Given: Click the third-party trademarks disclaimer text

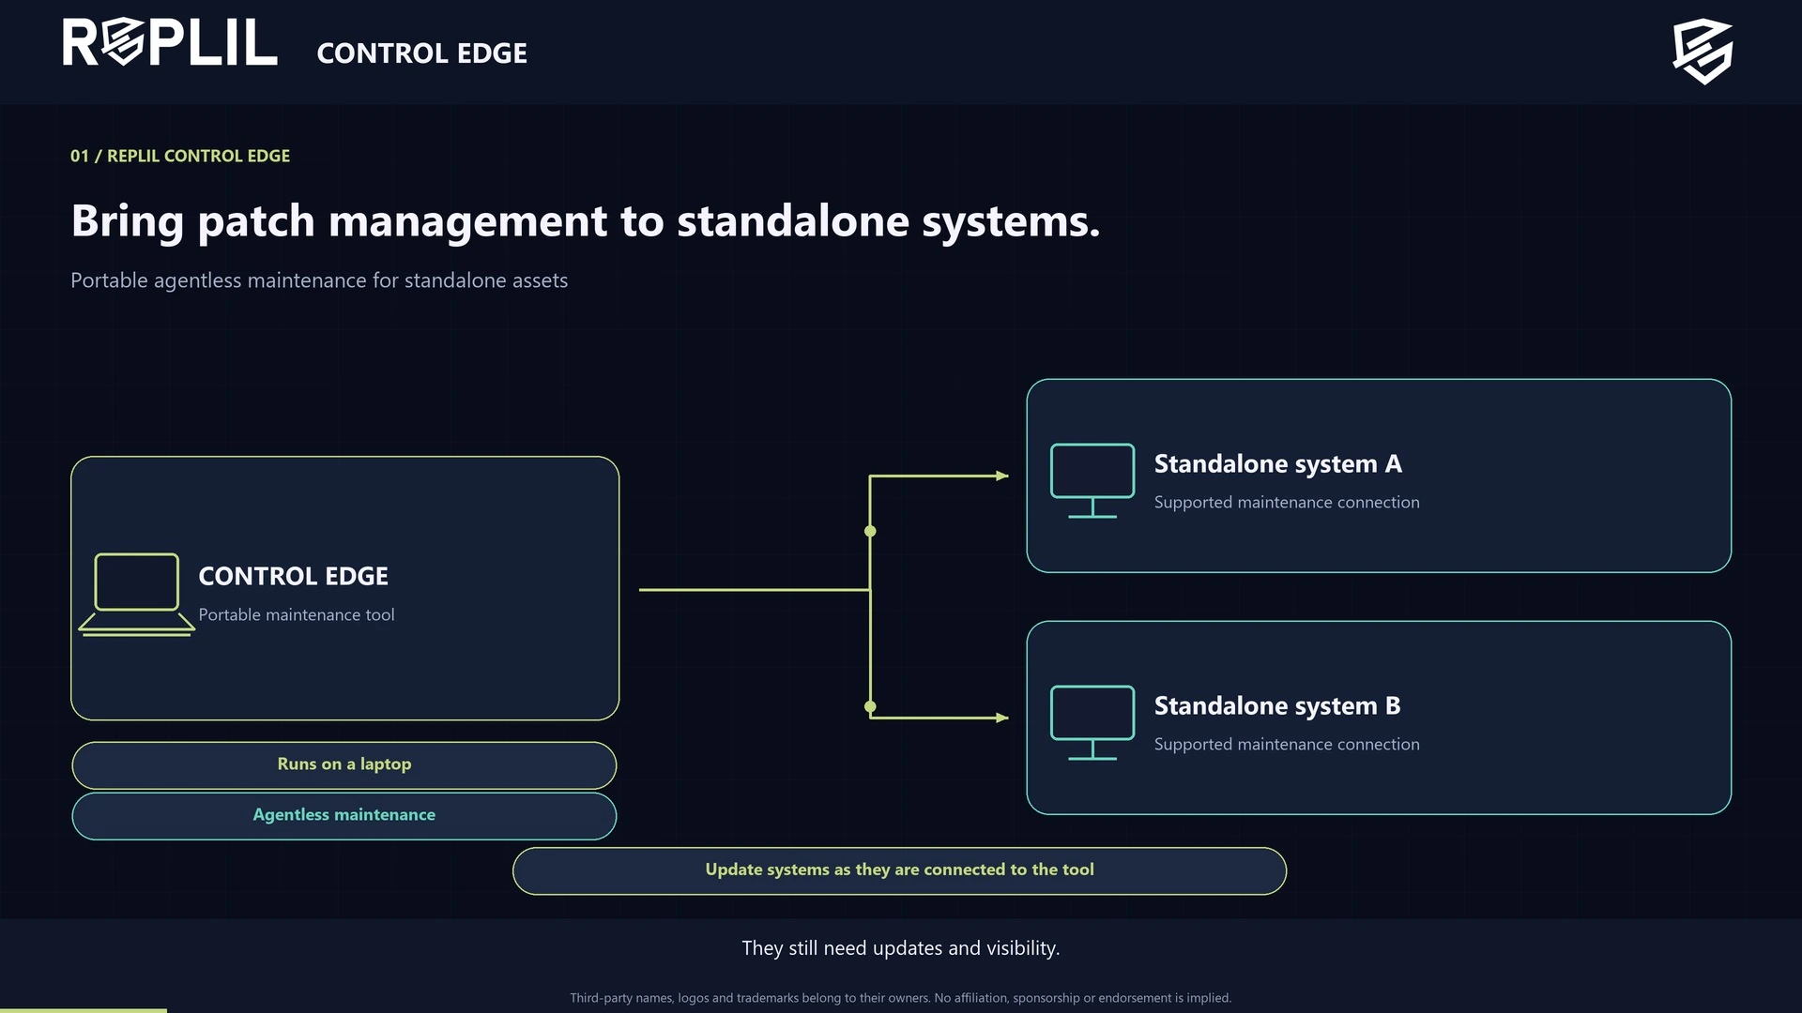Looking at the screenshot, I should (901, 998).
